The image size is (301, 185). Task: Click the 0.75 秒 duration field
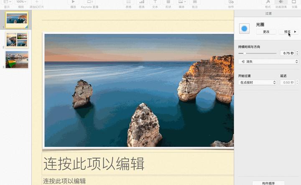pyautogui.click(x=288, y=53)
